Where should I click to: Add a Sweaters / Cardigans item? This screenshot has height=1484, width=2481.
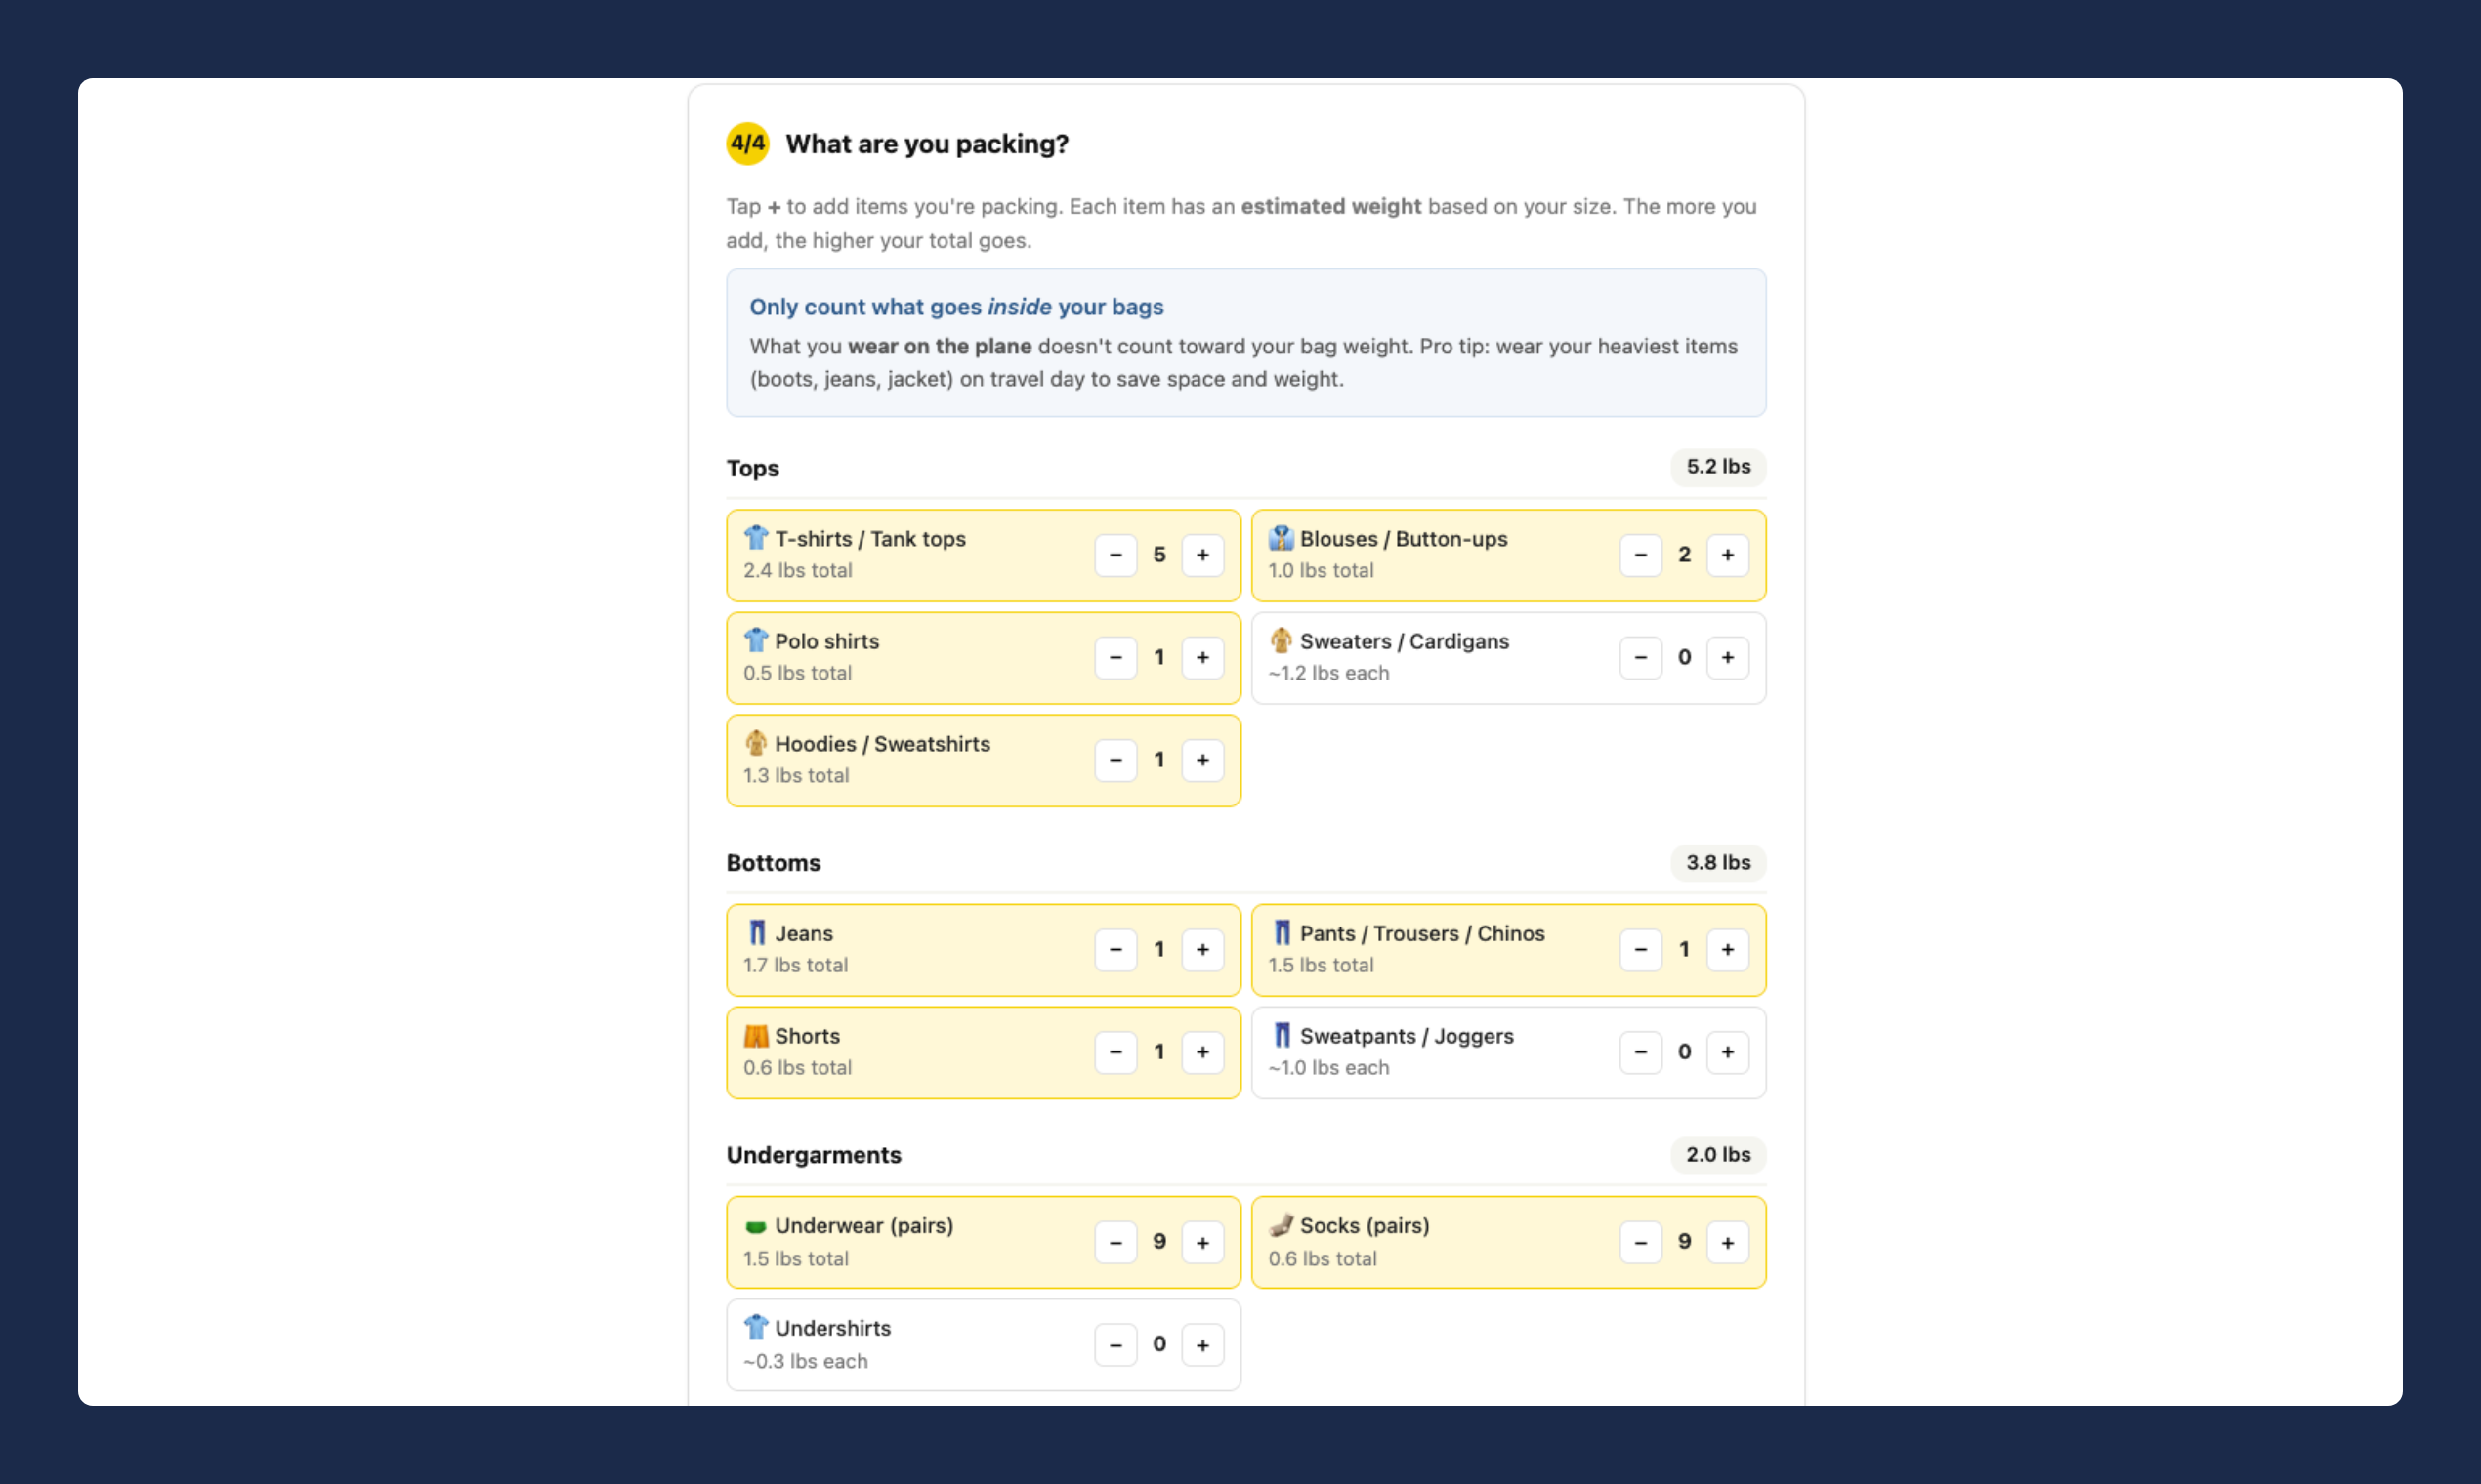coord(1728,658)
